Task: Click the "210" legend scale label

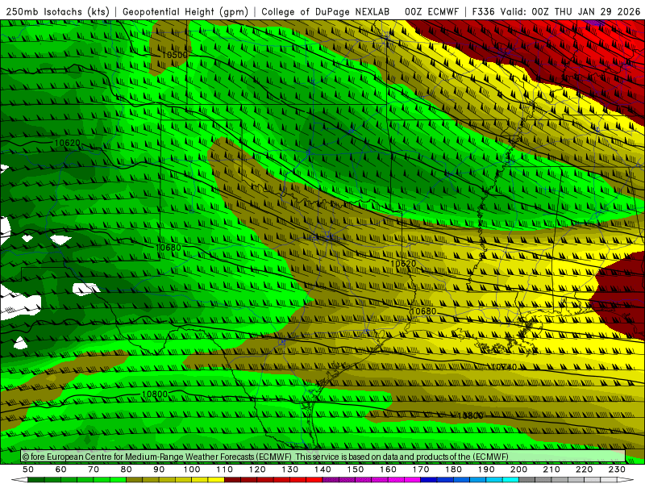Action: pyautogui.click(x=551, y=469)
